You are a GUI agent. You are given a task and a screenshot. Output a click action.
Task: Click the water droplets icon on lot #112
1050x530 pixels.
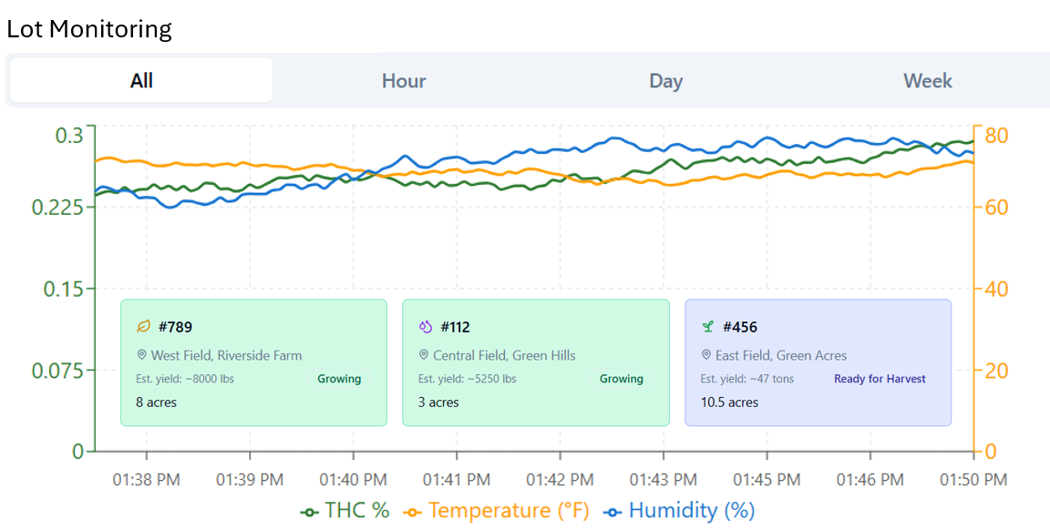pyautogui.click(x=426, y=327)
